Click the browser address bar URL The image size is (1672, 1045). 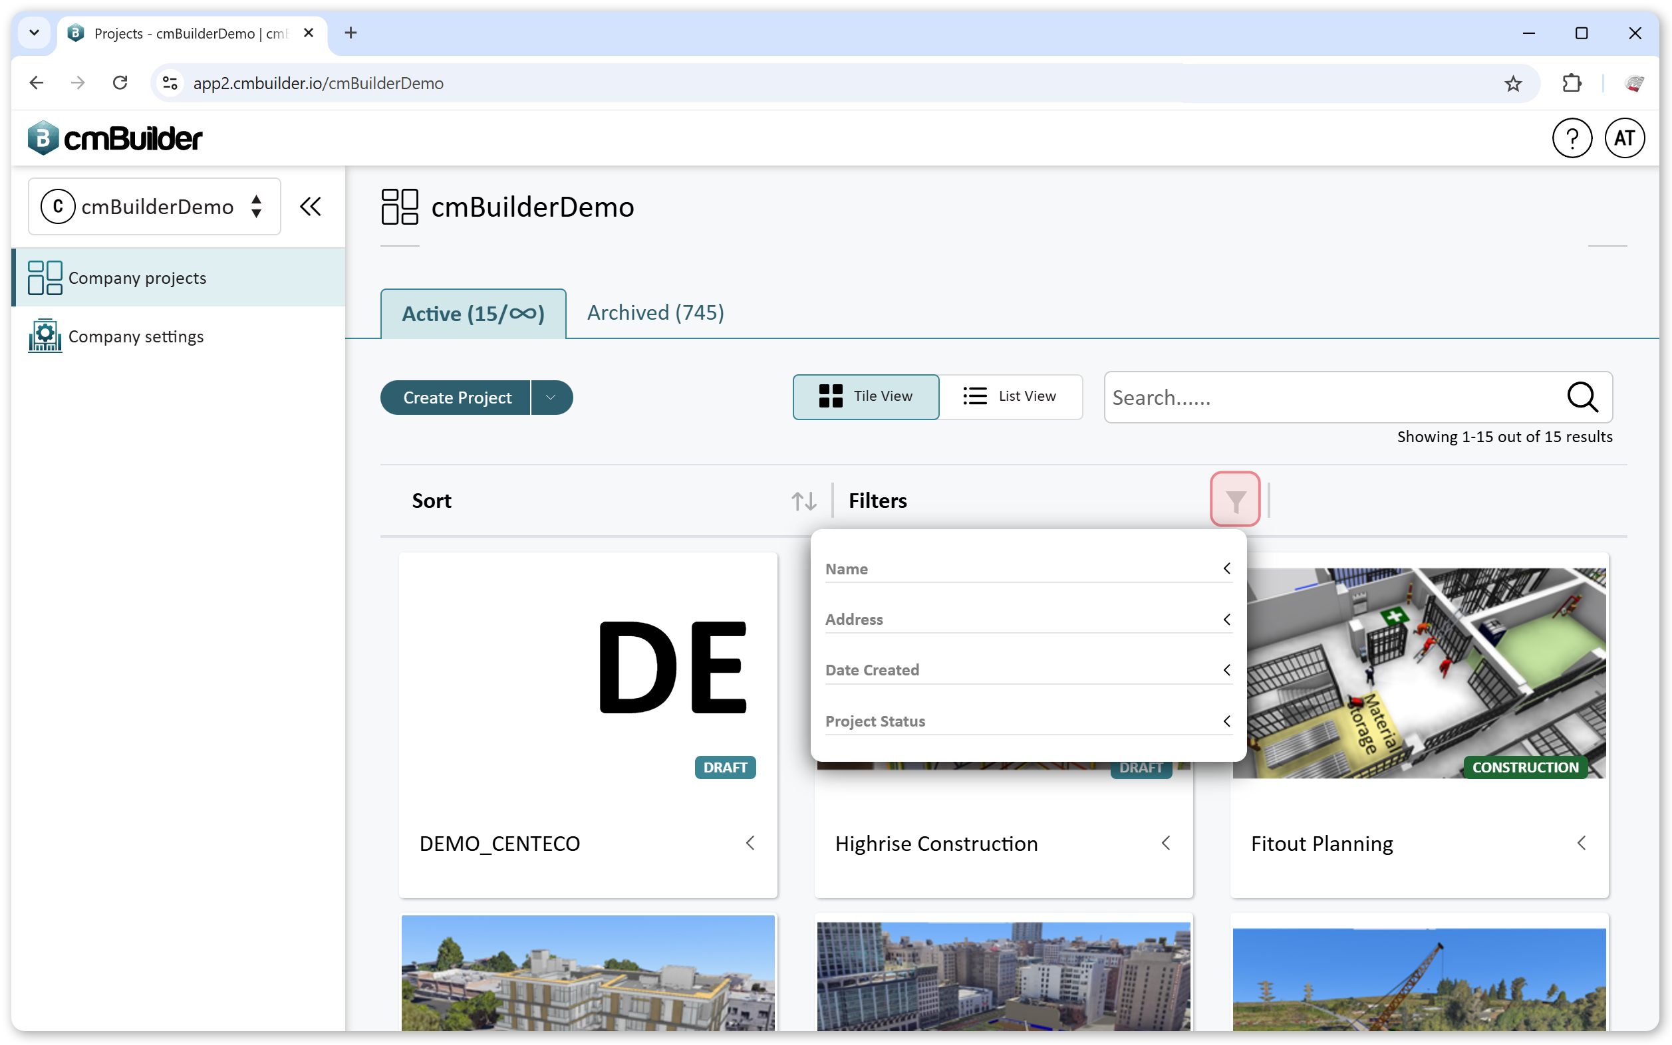click(x=318, y=83)
